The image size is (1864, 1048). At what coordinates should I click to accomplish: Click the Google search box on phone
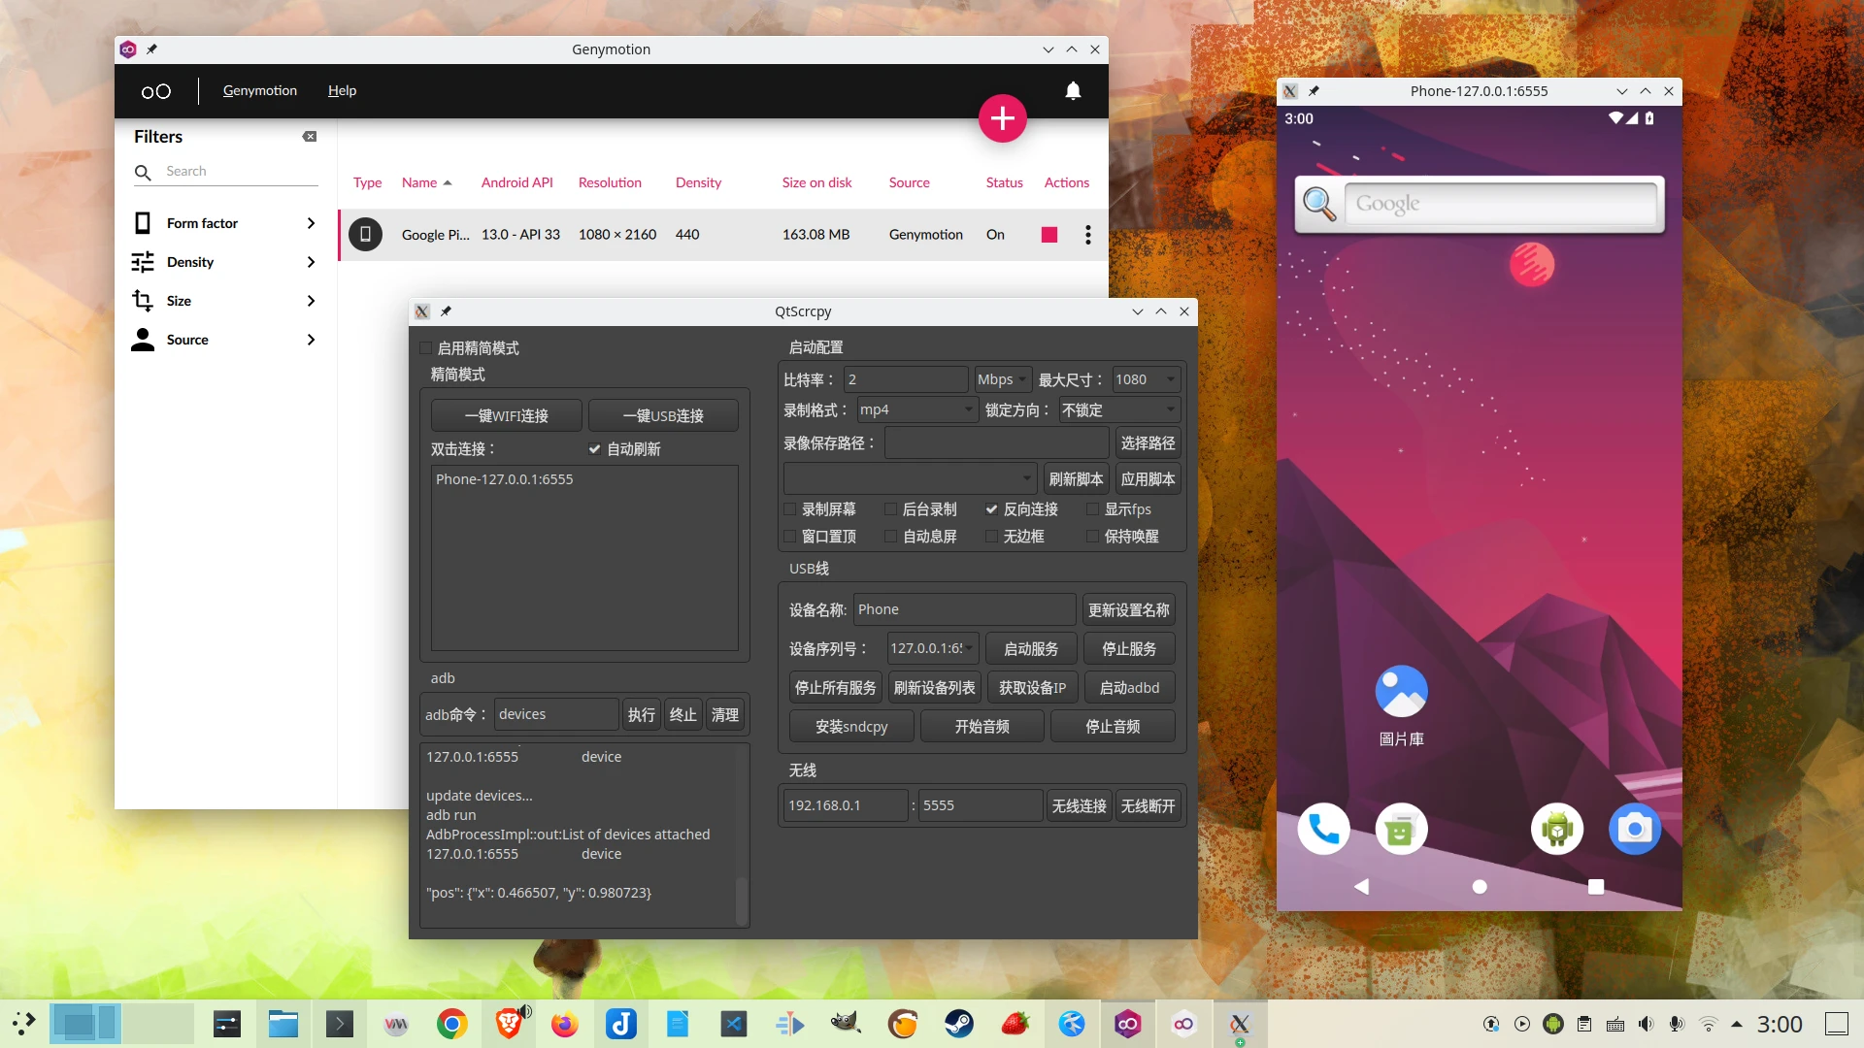point(1499,204)
